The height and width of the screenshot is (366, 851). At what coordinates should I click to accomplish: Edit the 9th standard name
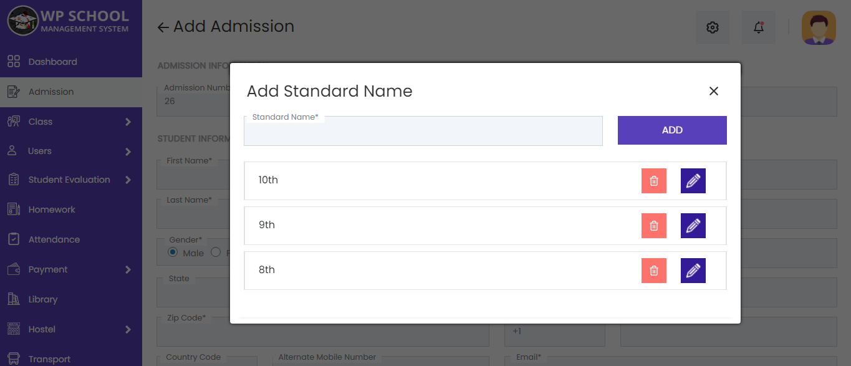(693, 225)
